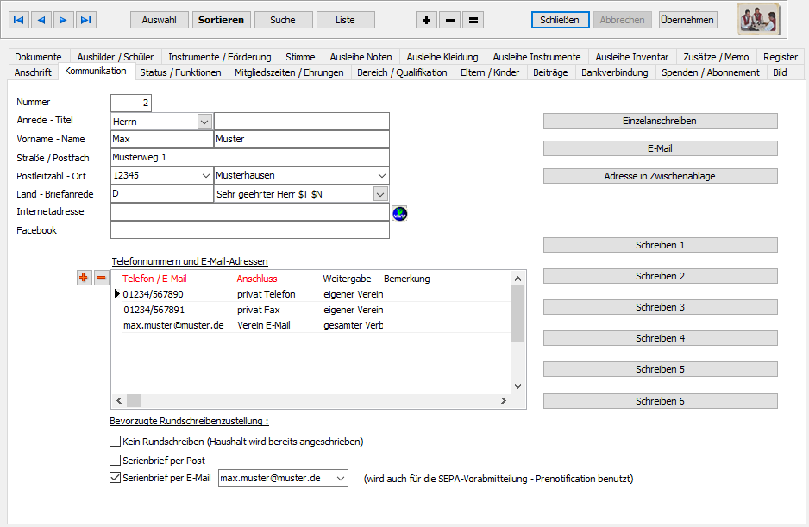This screenshot has height=527, width=809.
Task: Switch to the Bankverbindung tab
Action: (x=614, y=72)
